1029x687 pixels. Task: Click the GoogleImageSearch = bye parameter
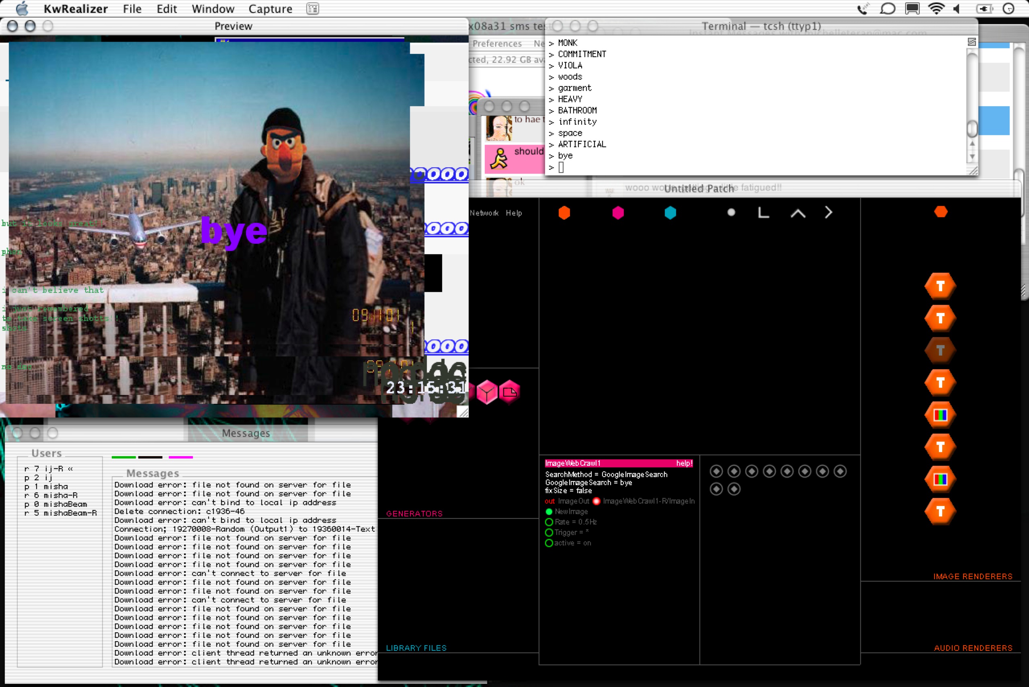588,482
